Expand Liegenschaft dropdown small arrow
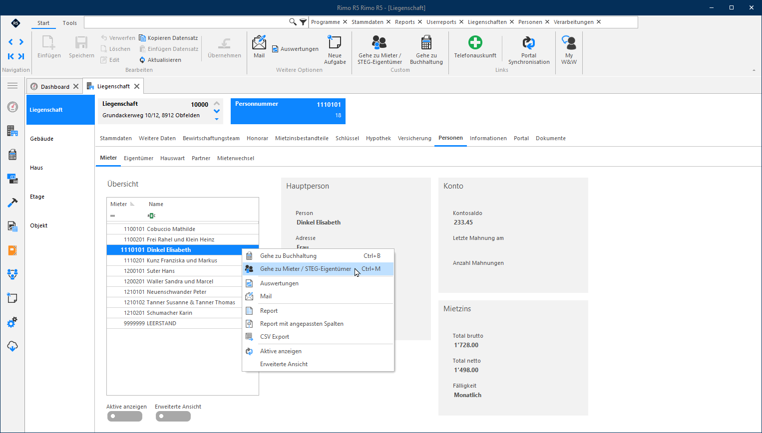Image resolution: width=762 pixels, height=433 pixels. 217,119
